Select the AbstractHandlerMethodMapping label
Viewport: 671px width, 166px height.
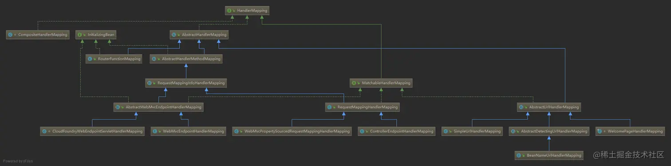pos(191,59)
